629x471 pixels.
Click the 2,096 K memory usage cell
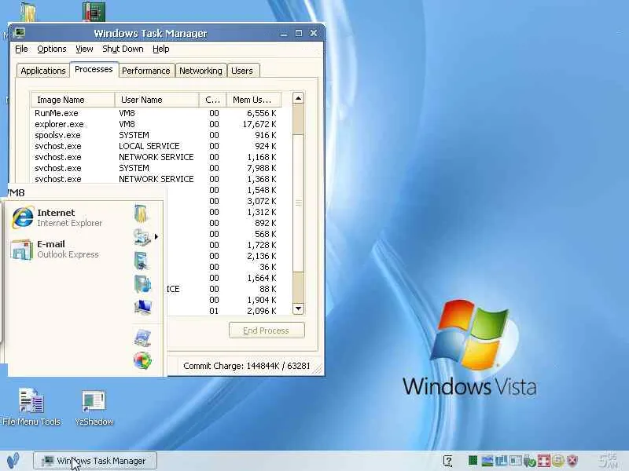coord(261,311)
